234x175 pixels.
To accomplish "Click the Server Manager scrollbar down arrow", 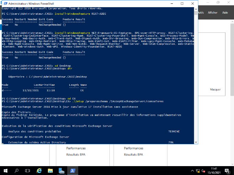I will (x=232, y=164).
